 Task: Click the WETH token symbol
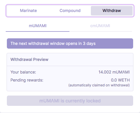[124, 80]
